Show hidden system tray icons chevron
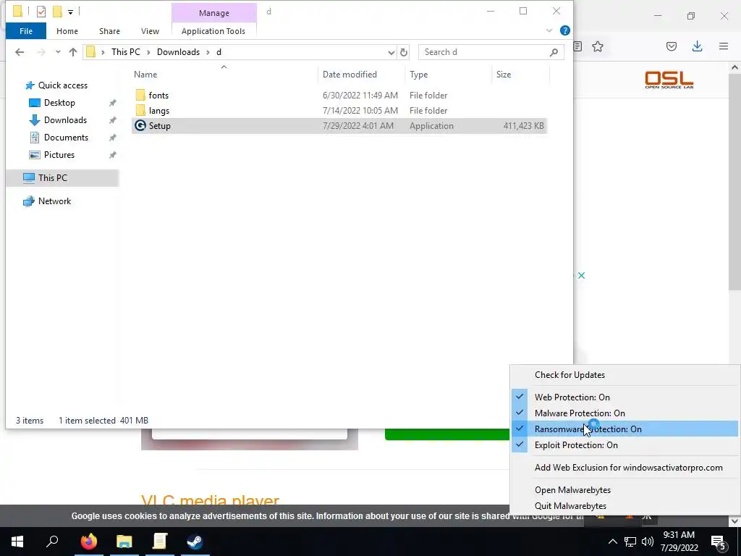 pyautogui.click(x=612, y=542)
